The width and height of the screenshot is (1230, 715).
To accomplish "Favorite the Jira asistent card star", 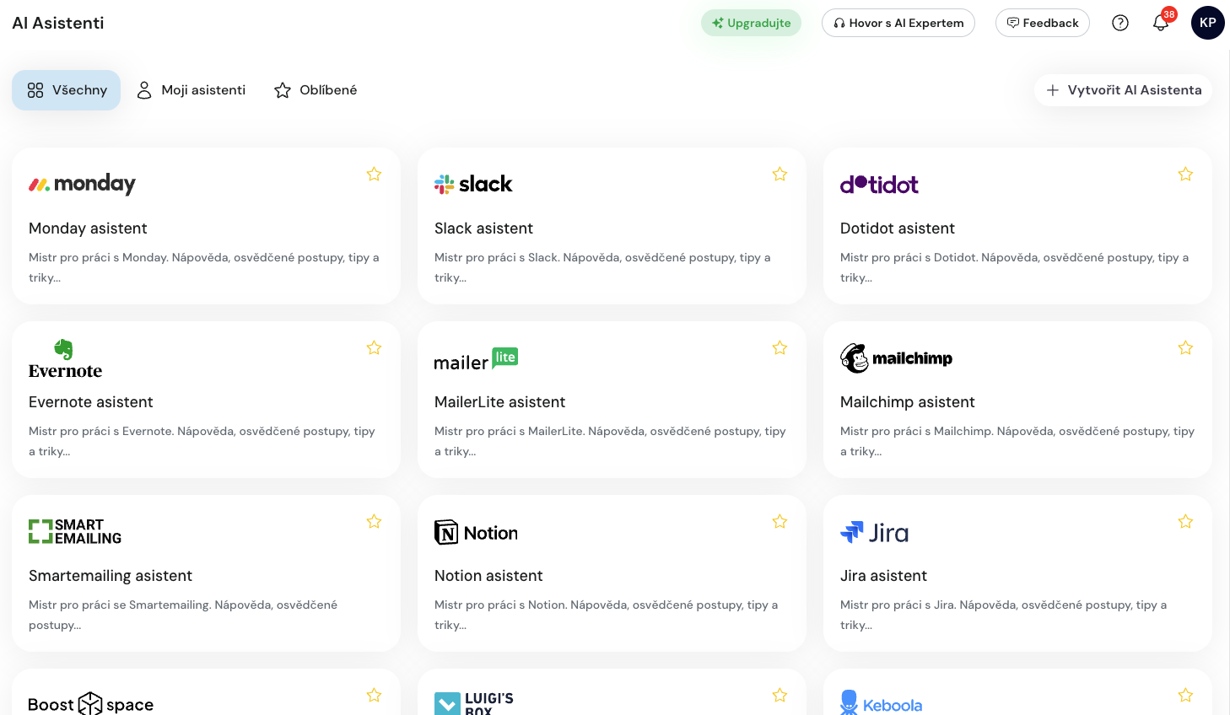I will pos(1185,521).
